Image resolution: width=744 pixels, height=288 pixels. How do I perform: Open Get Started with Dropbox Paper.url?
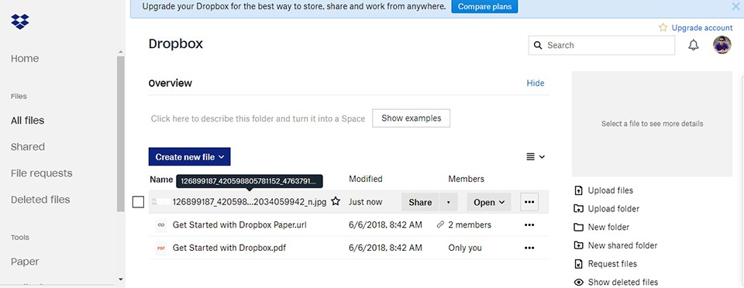pyautogui.click(x=239, y=225)
